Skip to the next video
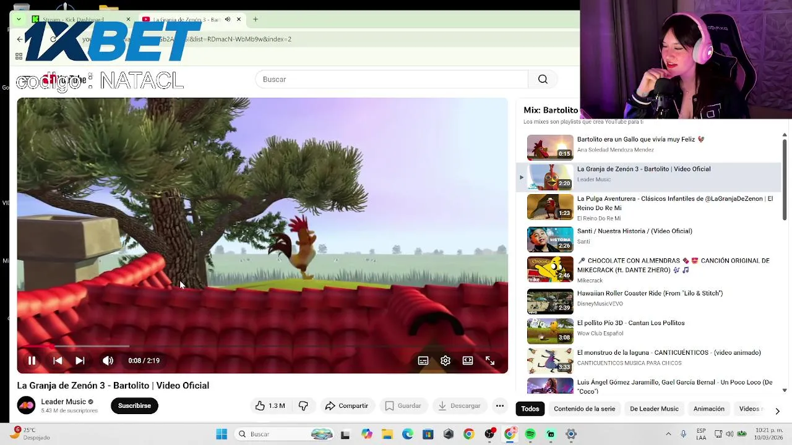 pos(80,360)
